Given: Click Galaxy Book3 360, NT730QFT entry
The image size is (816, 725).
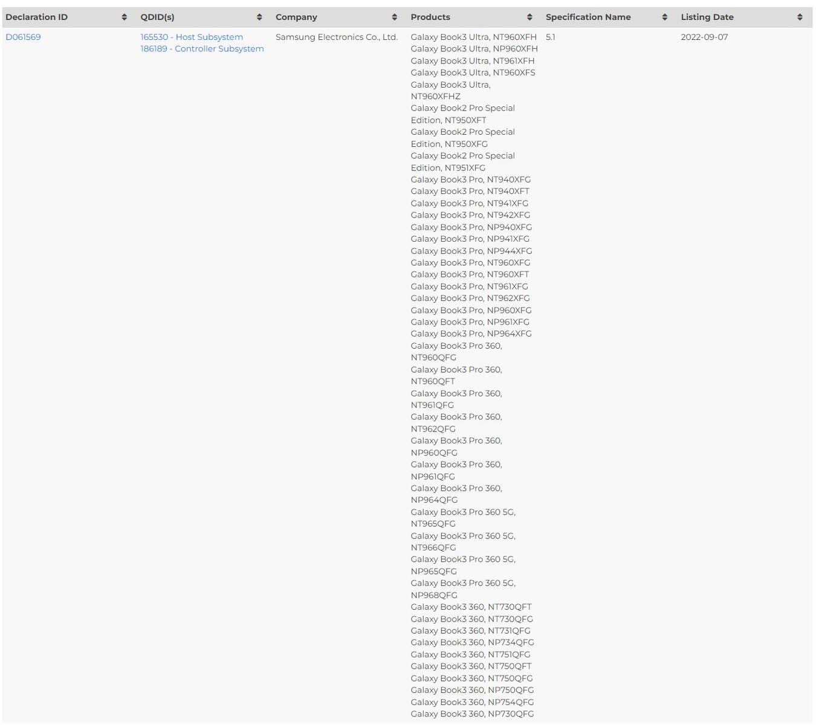Looking at the screenshot, I should point(471,607).
